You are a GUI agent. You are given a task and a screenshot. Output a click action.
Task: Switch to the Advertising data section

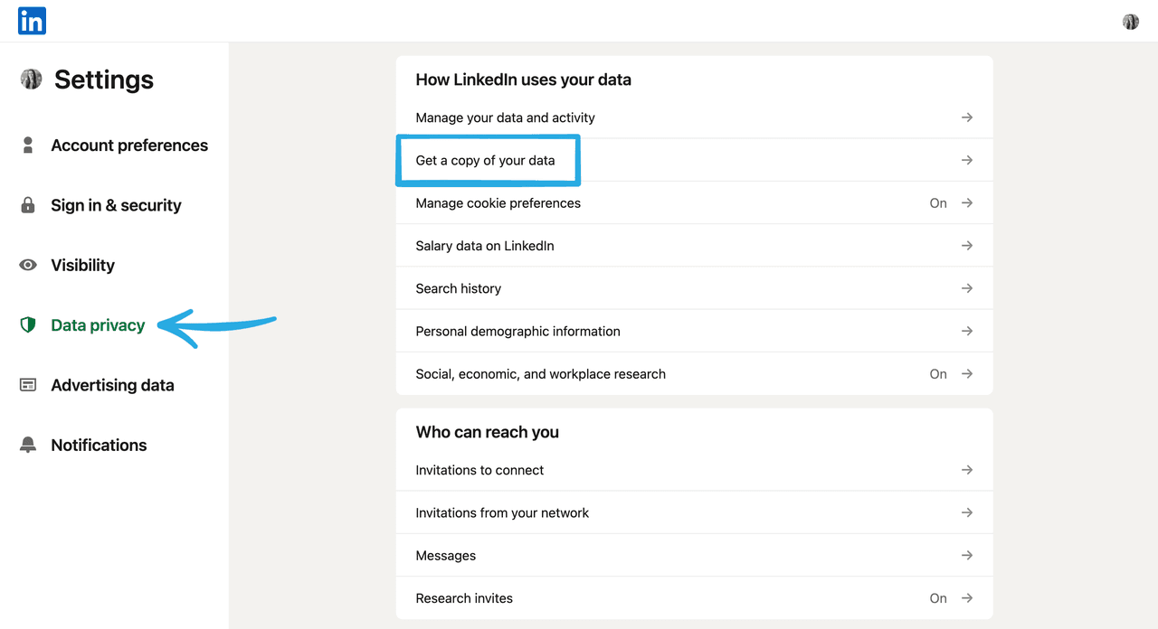[112, 385]
